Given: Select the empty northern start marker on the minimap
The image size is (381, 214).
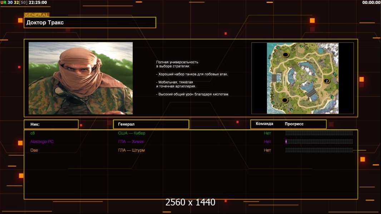Looking at the screenshot, I should point(286,55).
